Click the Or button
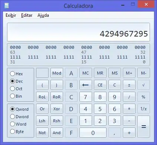The width and height of the screenshot is (157, 145). pos(42,109)
